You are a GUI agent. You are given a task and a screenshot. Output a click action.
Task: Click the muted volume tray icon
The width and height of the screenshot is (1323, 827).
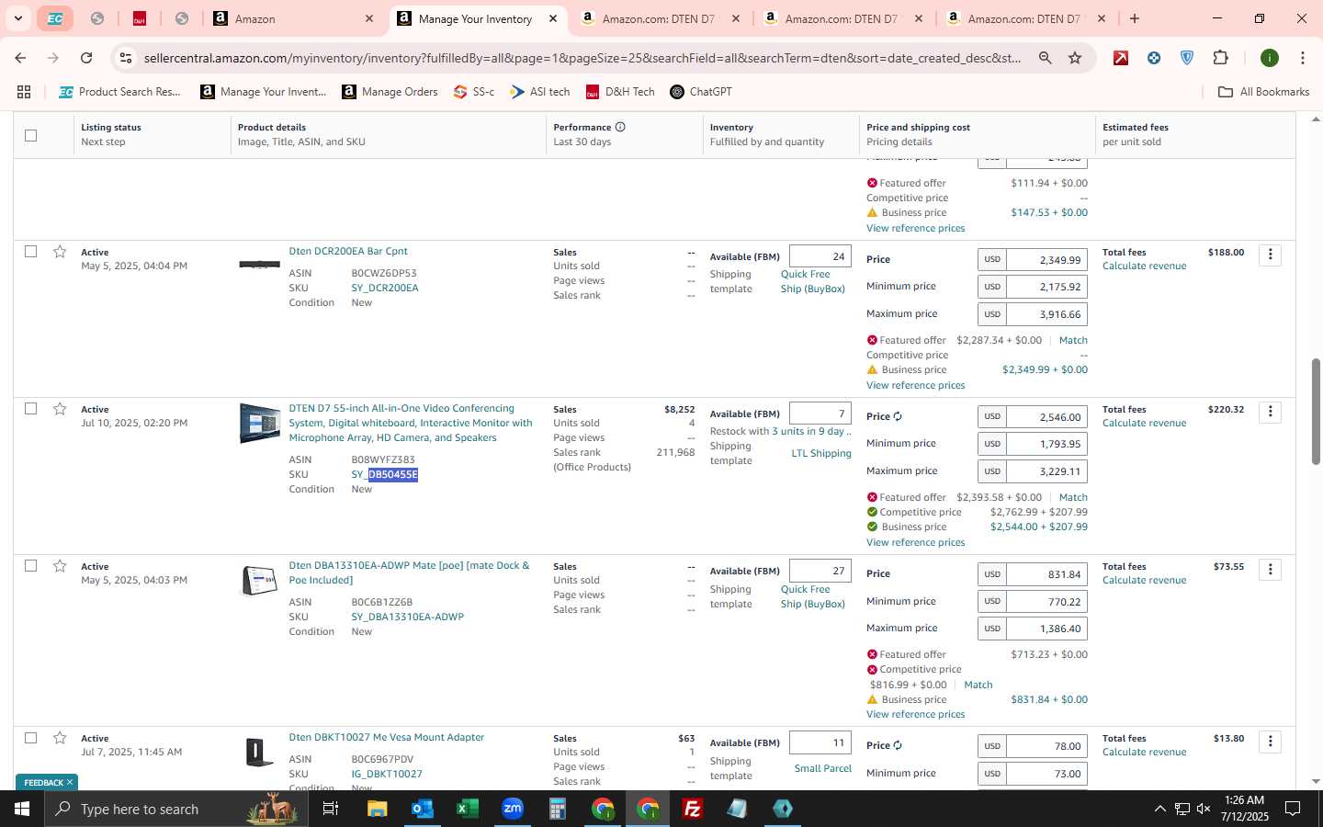click(1204, 809)
